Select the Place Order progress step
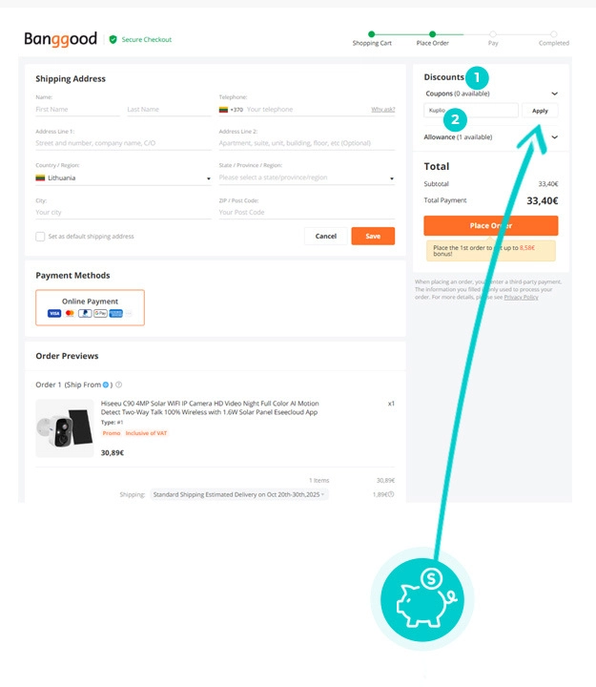This screenshot has width=596, height=687. [432, 34]
